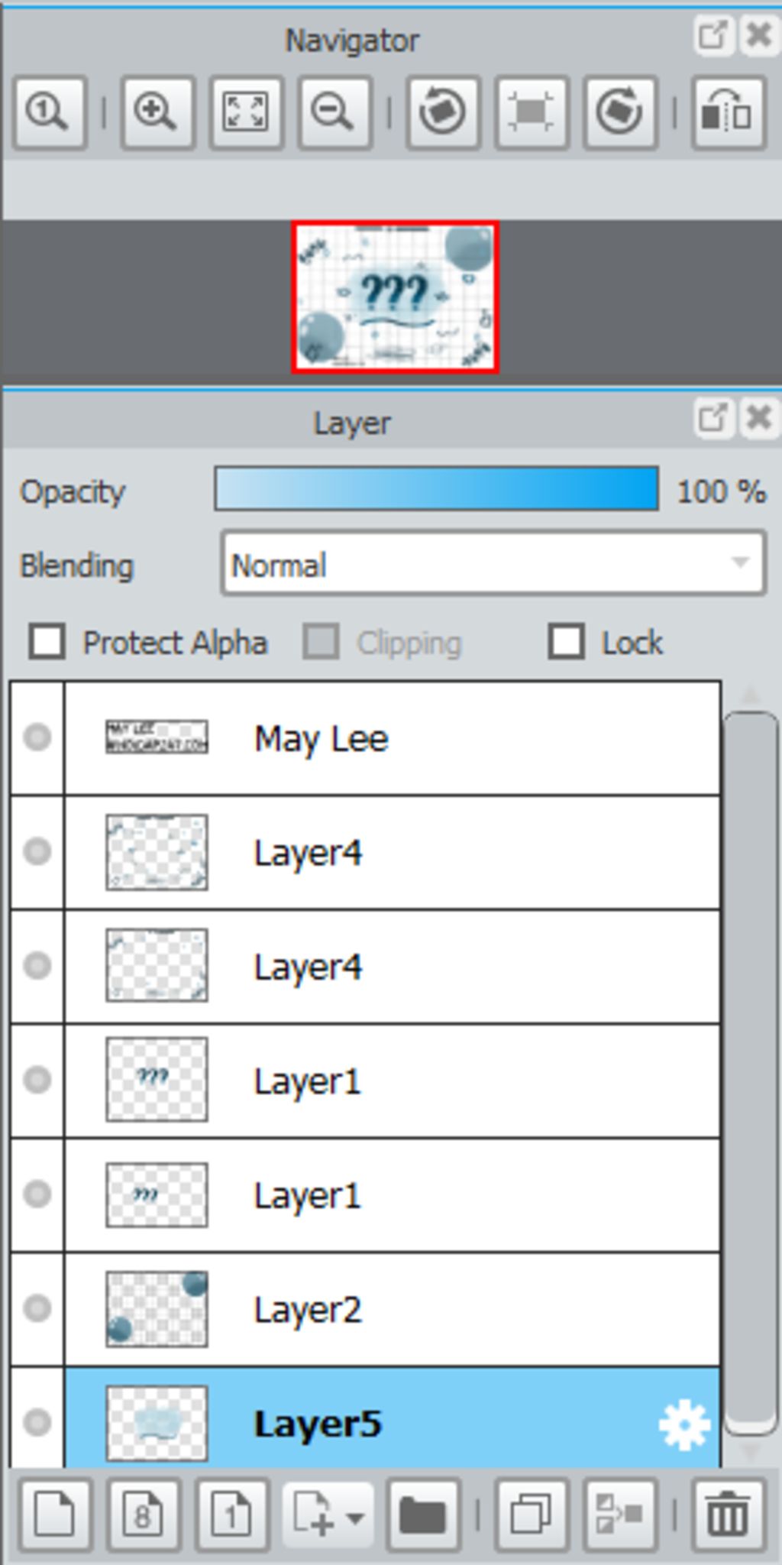Toggle visibility of Layer2
The width and height of the screenshot is (782, 1565).
pos(37,1308)
